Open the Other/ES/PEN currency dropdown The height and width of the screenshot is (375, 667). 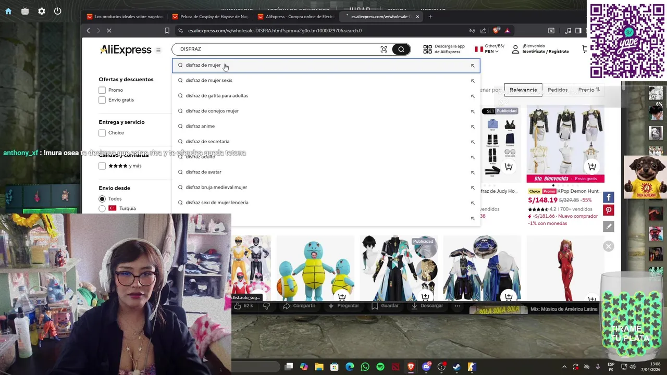[x=489, y=49]
